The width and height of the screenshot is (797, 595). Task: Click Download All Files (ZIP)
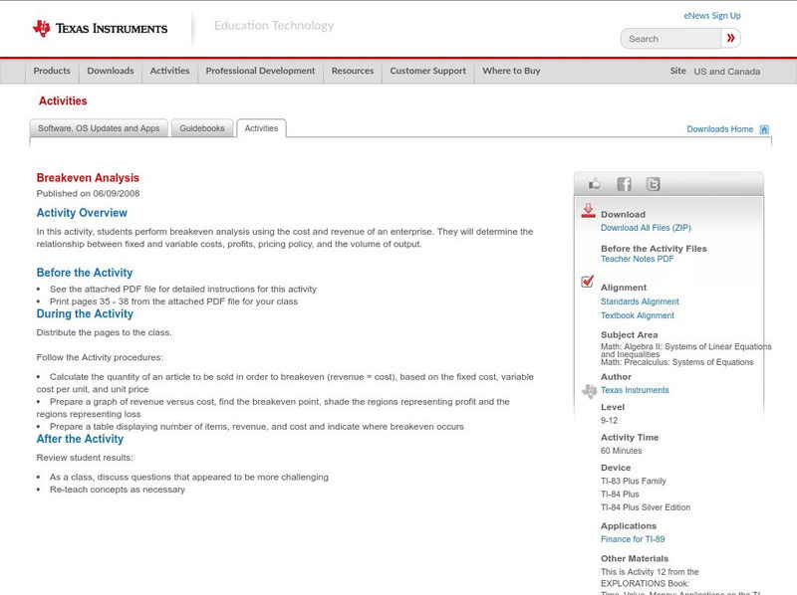(646, 228)
